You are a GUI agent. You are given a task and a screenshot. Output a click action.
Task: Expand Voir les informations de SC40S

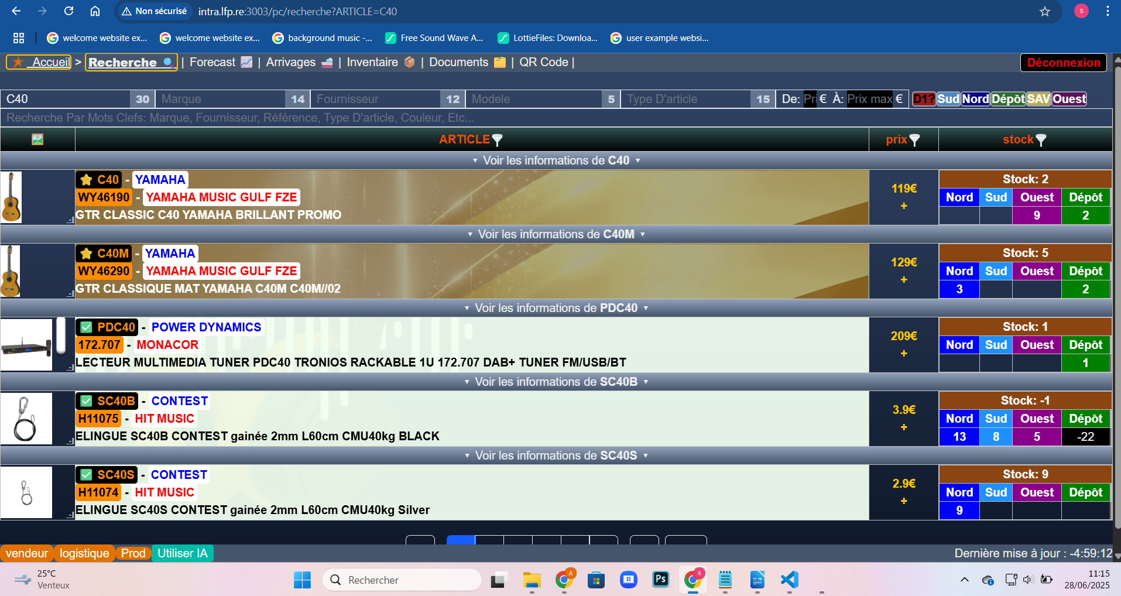(556, 455)
